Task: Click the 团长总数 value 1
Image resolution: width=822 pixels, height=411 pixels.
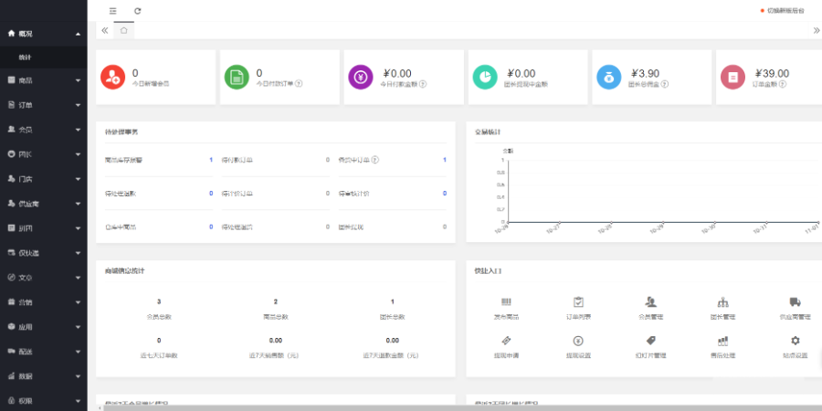Action: tap(392, 302)
